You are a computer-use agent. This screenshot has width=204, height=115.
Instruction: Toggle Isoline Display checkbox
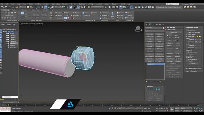pos(187,34)
